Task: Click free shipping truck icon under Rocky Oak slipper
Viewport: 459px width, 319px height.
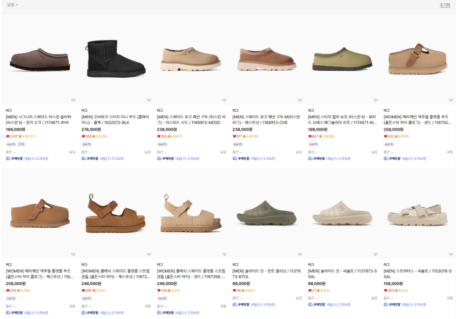Action: (8, 159)
